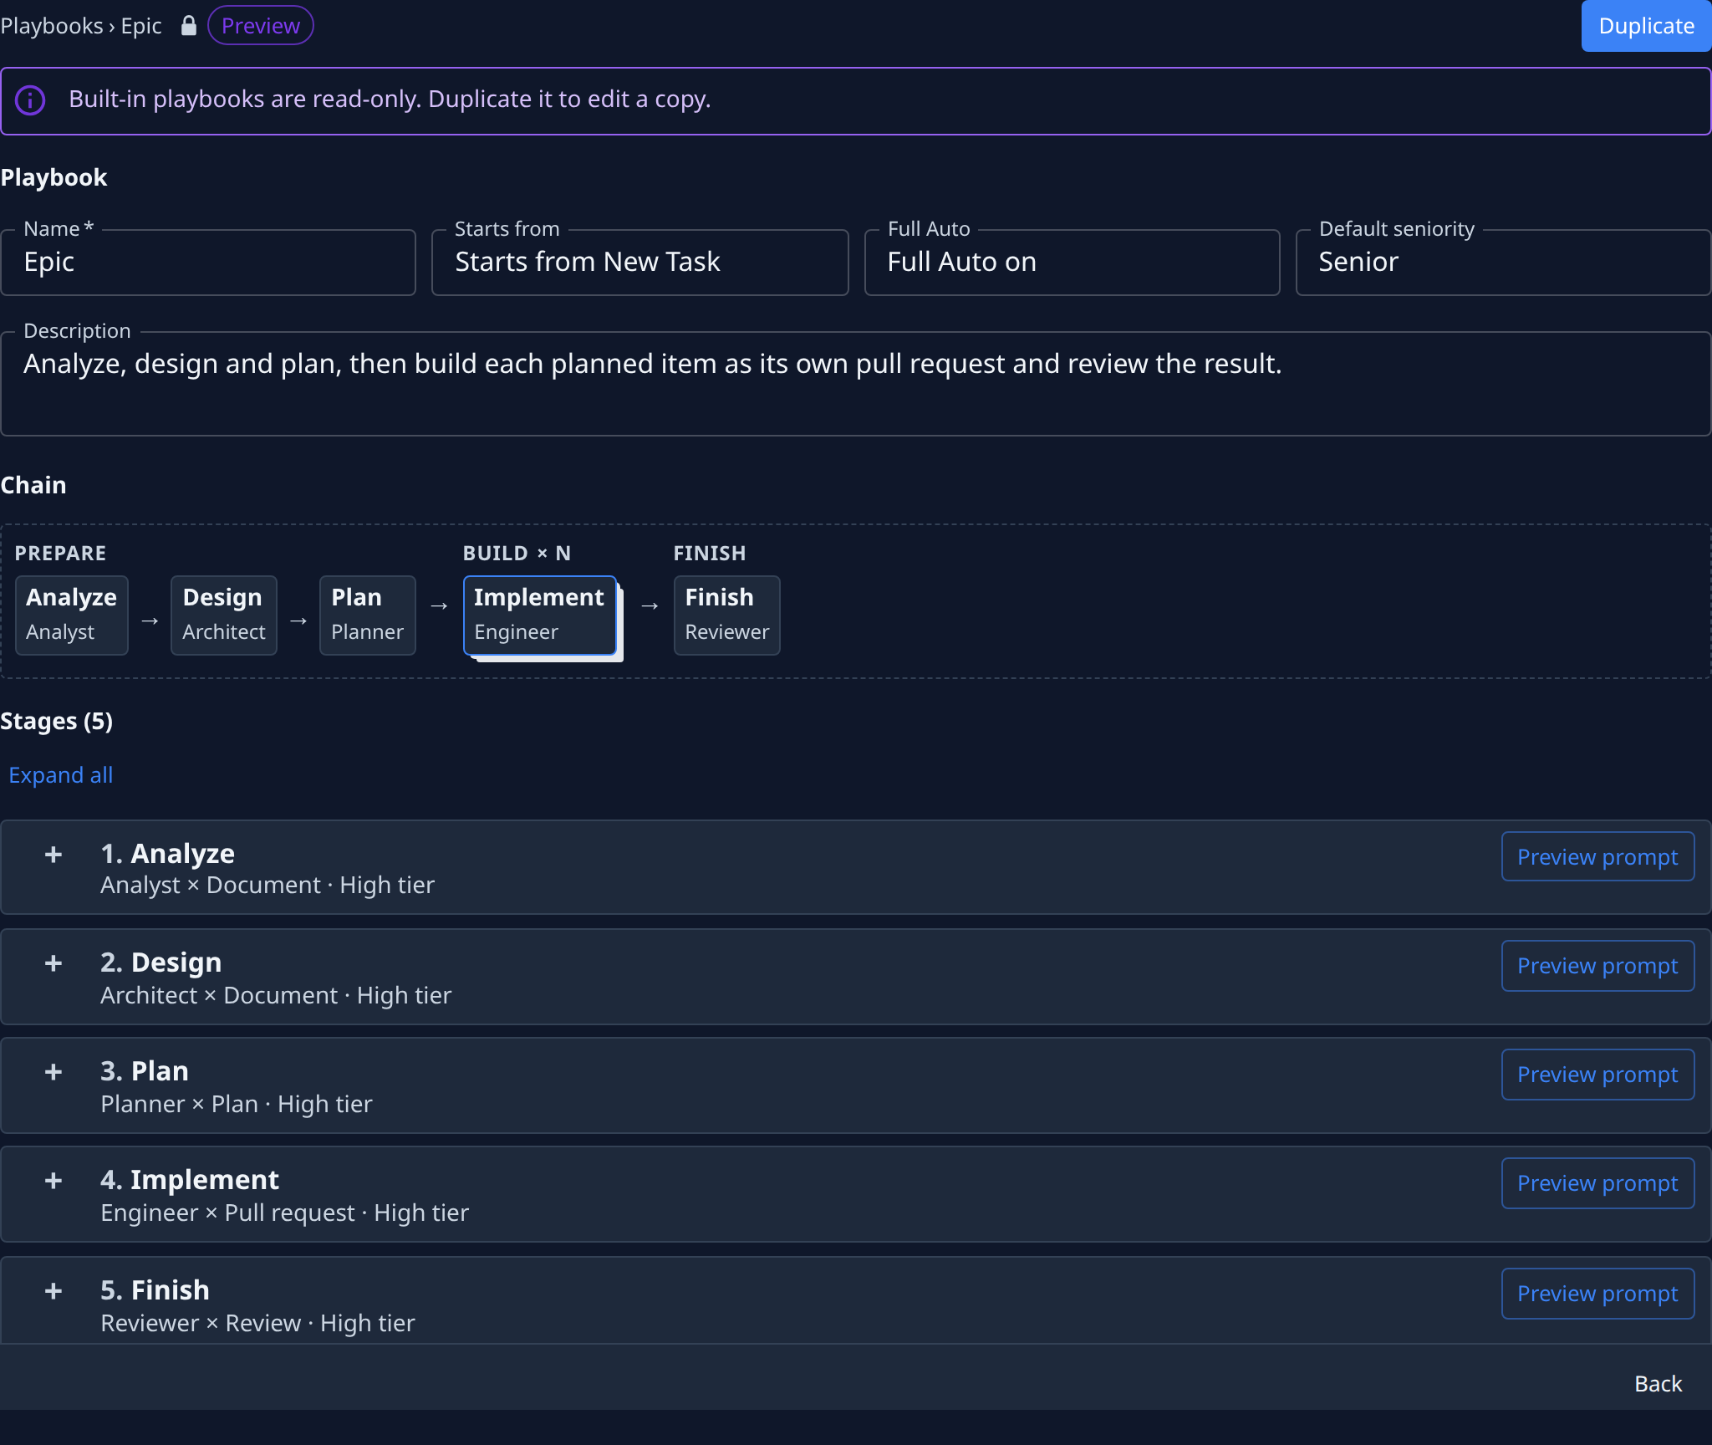Viewport: 1712px width, 1445px height.
Task: Click 'Planner × Plan · High tier' text
Action: click(237, 1104)
